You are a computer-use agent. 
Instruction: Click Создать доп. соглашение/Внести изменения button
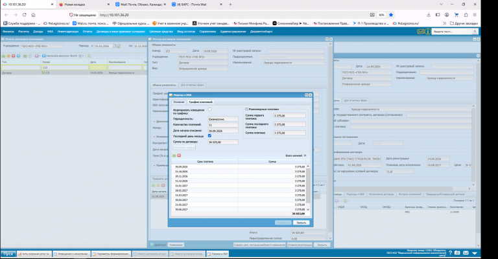point(259,245)
